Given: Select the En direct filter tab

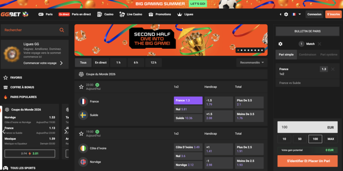Looking at the screenshot, I should (x=101, y=63).
